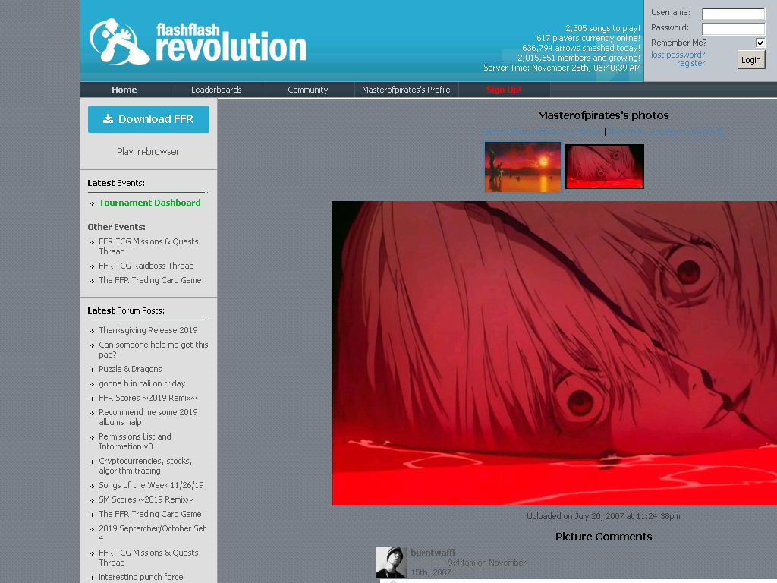Viewport: 777px width, 583px height.
Task: Open the register link
Action: 690,64
